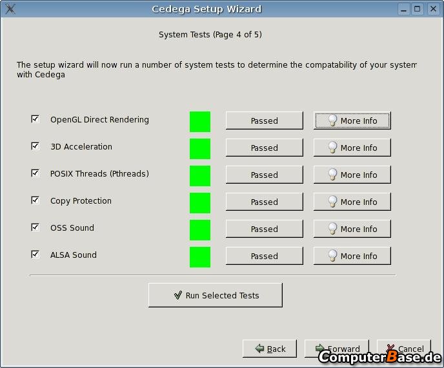Click the green status square for 3D Acceleration
Screen dimensions: 444x368
pyautogui.click(x=200, y=149)
